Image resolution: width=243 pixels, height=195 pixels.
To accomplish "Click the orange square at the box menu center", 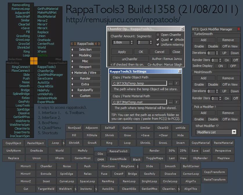I will click(34, 61).
